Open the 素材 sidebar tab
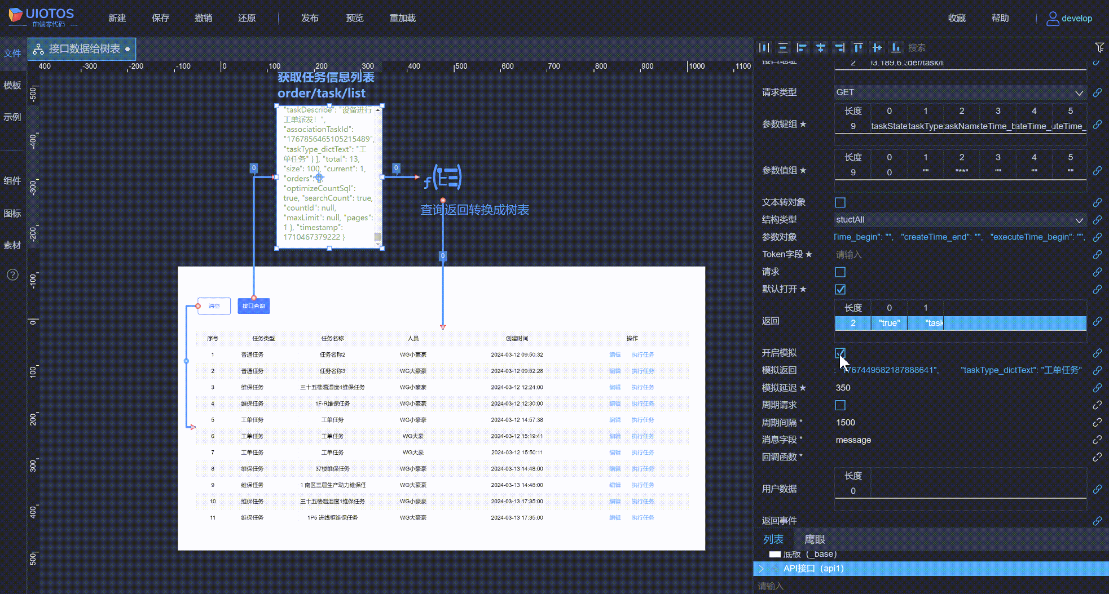 (x=12, y=246)
